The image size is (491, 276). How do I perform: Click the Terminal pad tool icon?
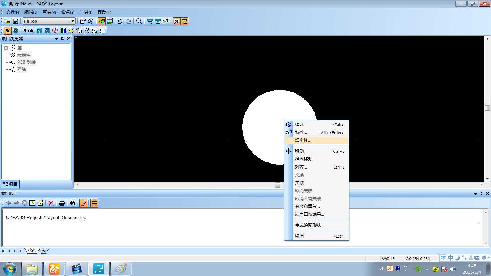coord(15,31)
